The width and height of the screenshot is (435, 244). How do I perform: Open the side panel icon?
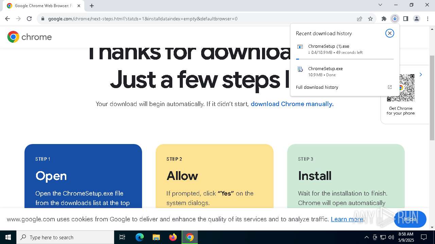click(x=406, y=19)
